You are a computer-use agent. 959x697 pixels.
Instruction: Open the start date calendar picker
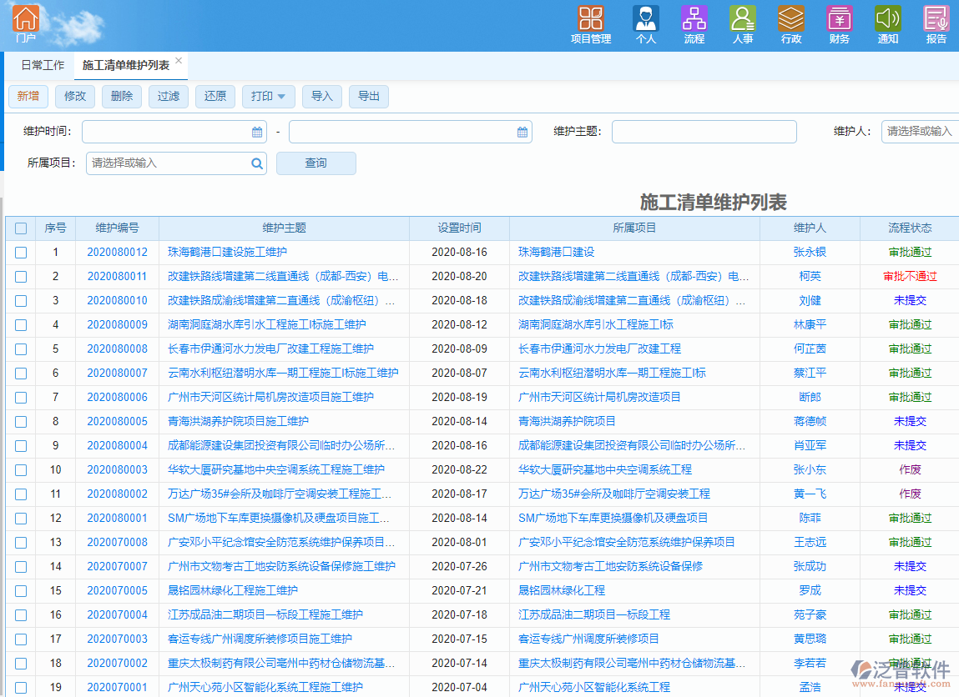click(x=256, y=131)
